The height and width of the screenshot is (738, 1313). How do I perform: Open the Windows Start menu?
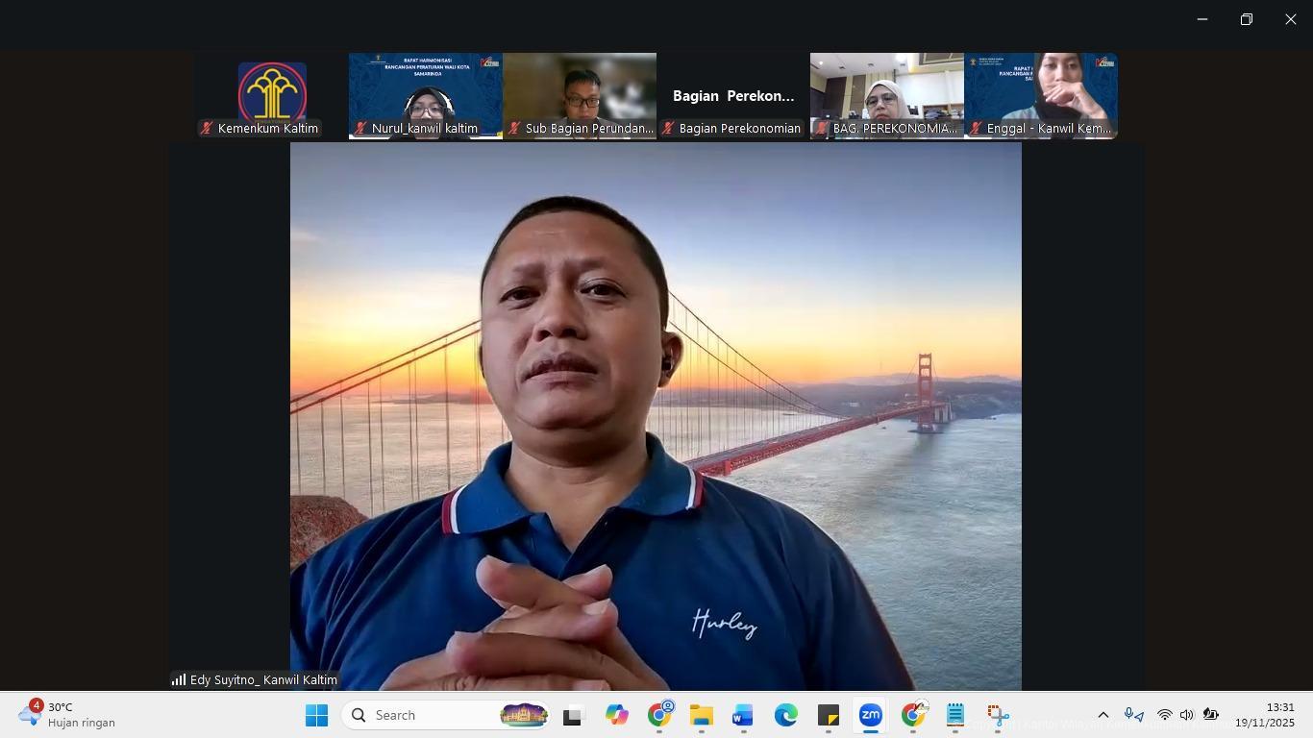(x=316, y=715)
